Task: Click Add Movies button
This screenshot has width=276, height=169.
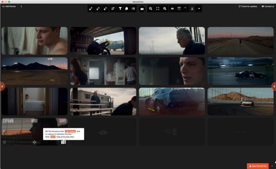Action: pyautogui.click(x=9, y=6)
